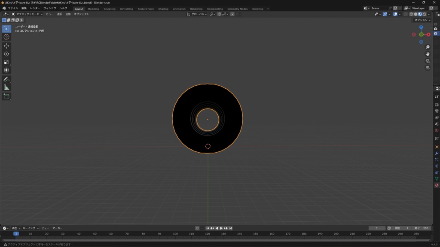This screenshot has height=247, width=440.
Task: Open the timeline 再生 playback dropdown
Action: 16,228
